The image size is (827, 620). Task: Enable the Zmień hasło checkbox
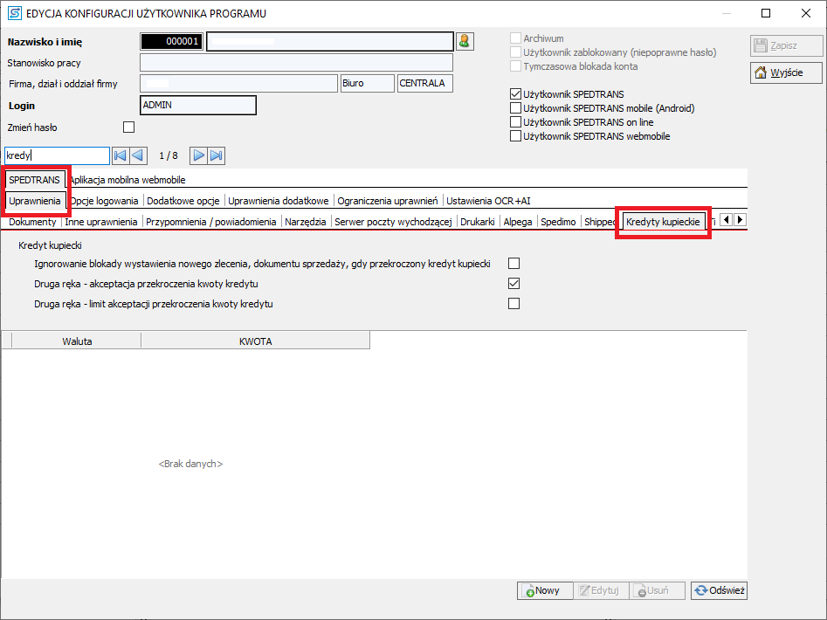pos(129,127)
